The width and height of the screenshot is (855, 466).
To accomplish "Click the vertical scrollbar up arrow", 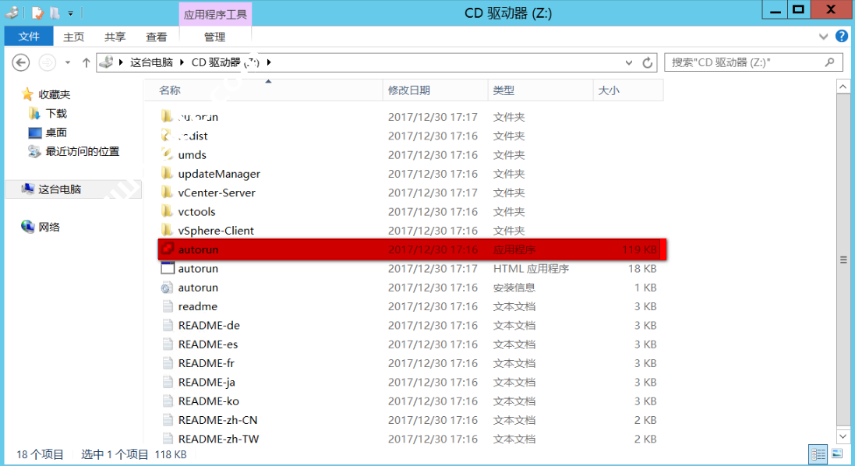I will coord(843,86).
